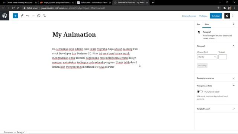This screenshot has height=134, width=238.
Task: Close the Softaculous browser tab
Action: point(110,3)
